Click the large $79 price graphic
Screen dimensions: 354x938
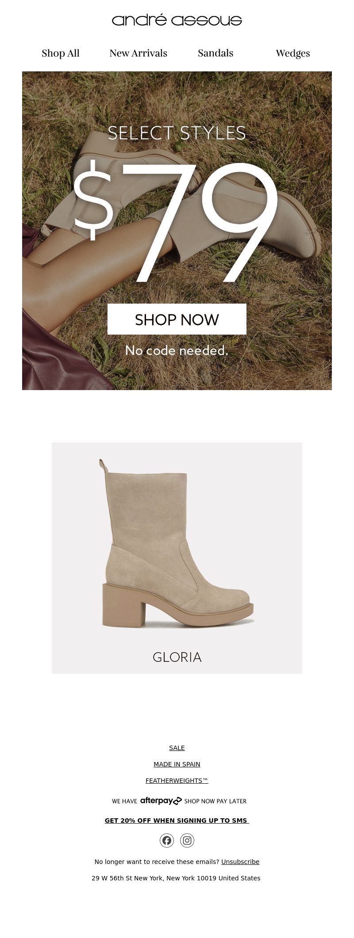click(x=176, y=222)
